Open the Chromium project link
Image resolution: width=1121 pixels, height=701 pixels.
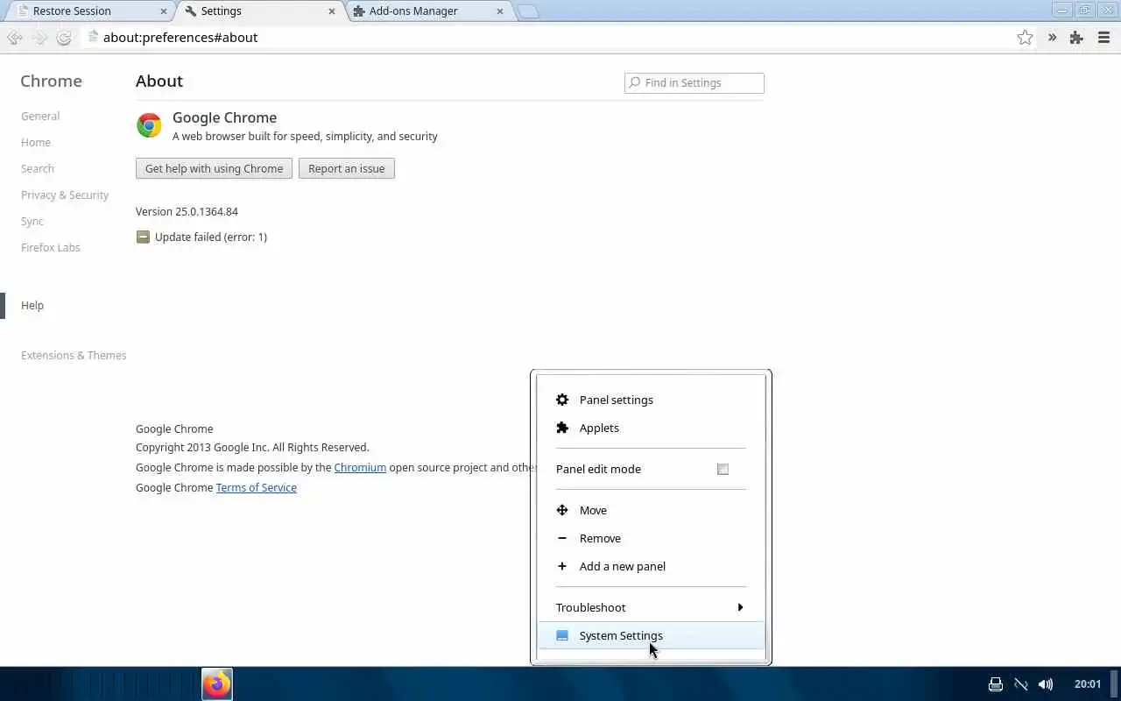[x=360, y=467]
